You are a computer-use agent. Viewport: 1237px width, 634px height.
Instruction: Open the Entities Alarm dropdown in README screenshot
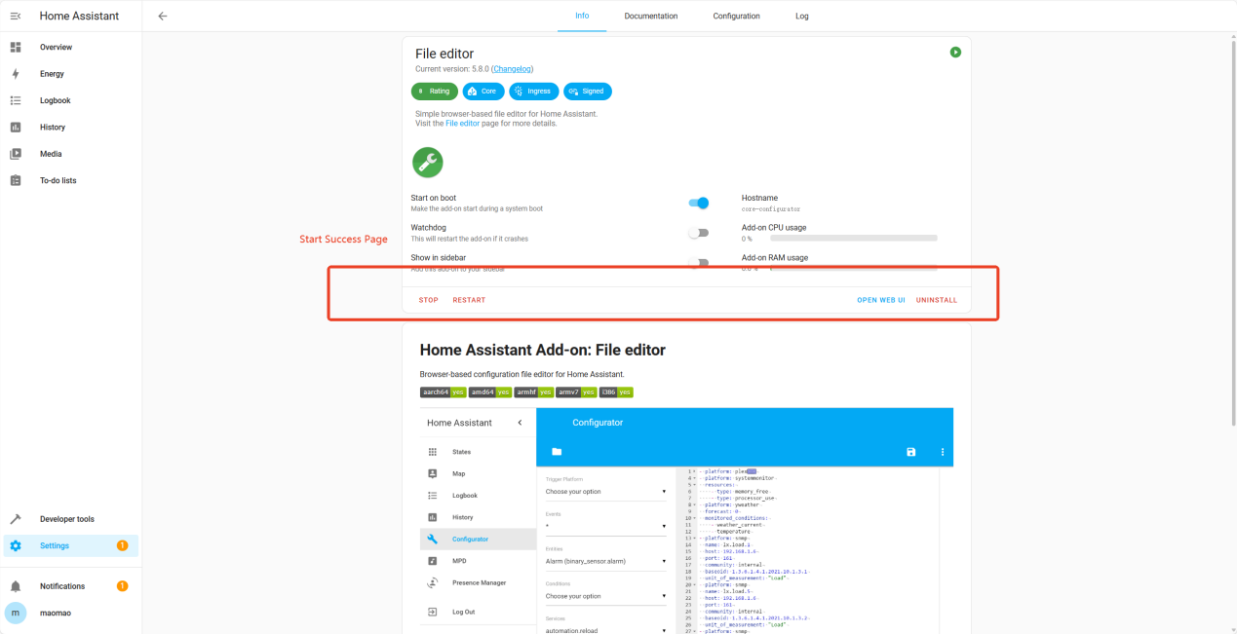pos(605,561)
